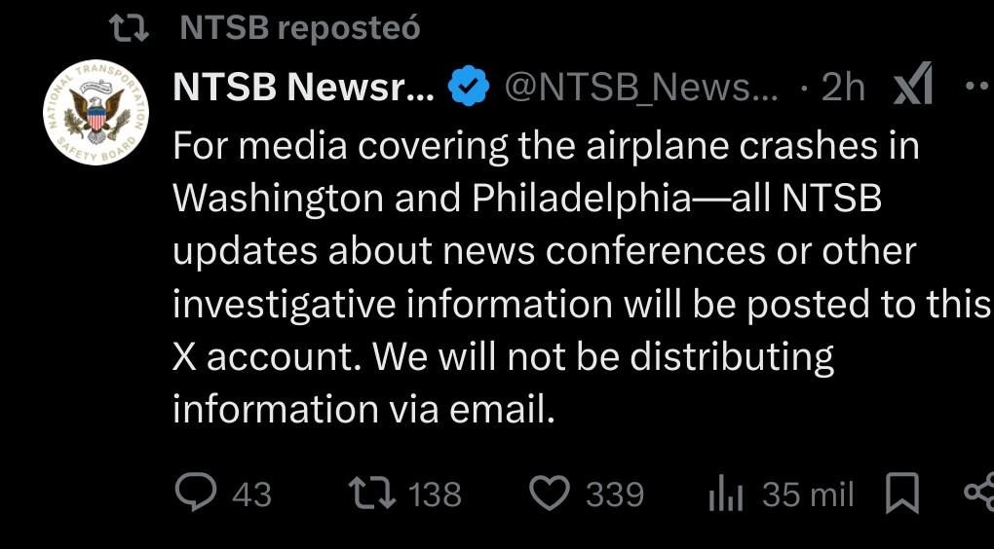Bookmark this NTSB post
This screenshot has width=994, height=549.
tap(901, 494)
